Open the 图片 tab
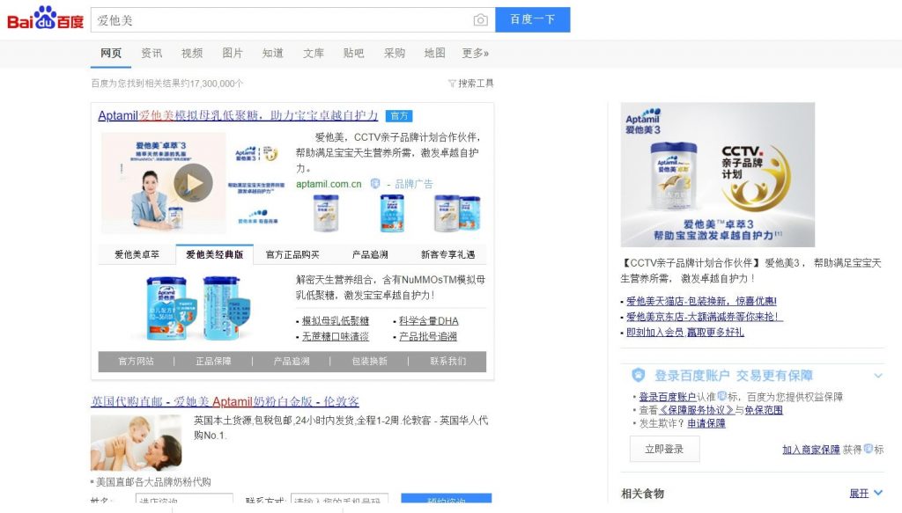 coord(233,53)
